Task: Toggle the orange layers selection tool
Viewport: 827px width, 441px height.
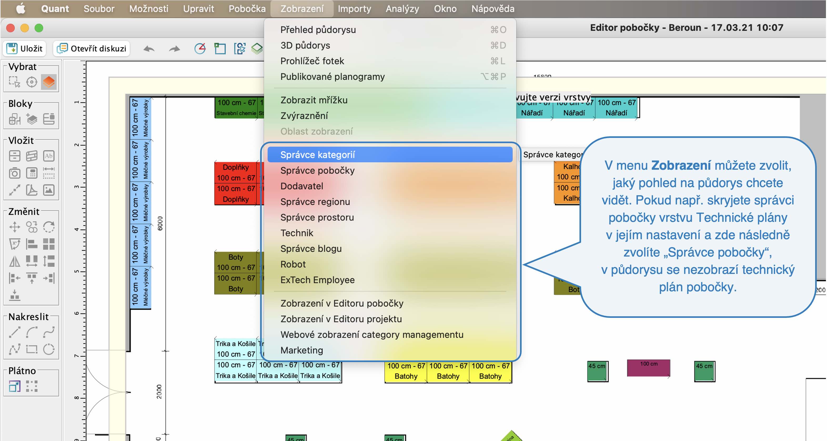Action: pyautogui.click(x=49, y=82)
